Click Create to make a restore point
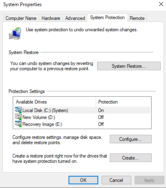Viewport: 166px width, 188px height. (x=131, y=158)
